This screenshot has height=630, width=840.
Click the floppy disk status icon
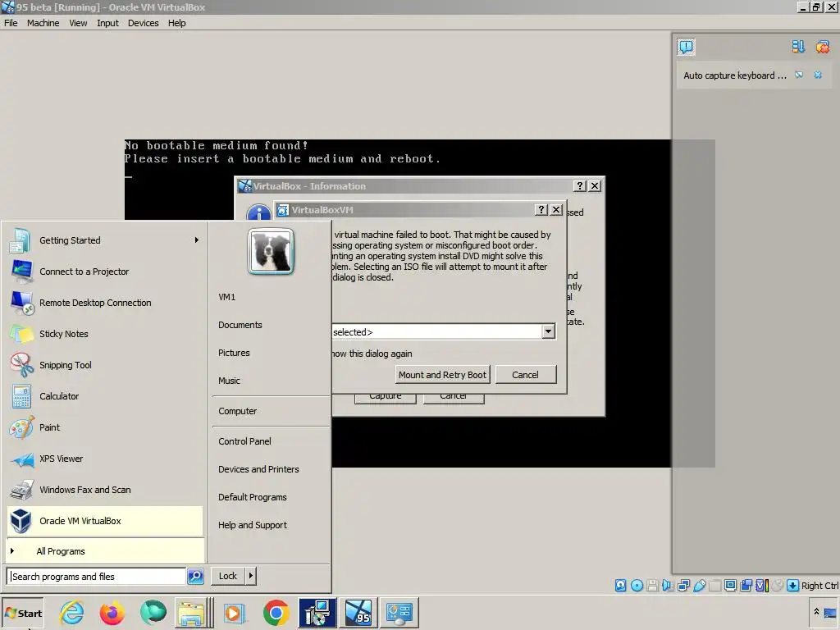(652, 586)
